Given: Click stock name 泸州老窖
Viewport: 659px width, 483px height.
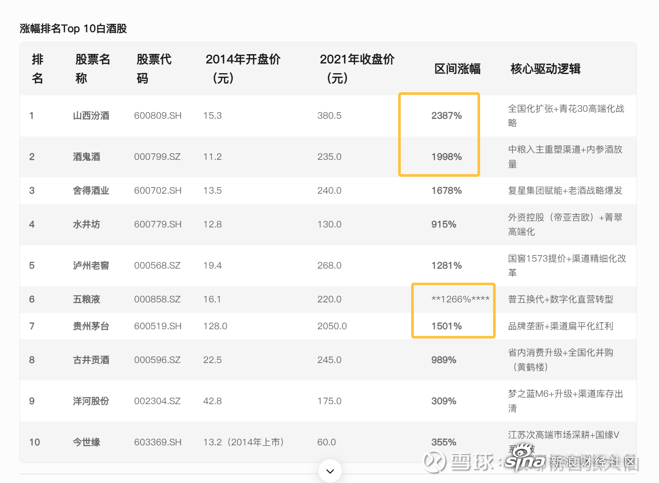Looking at the screenshot, I should (x=91, y=266).
